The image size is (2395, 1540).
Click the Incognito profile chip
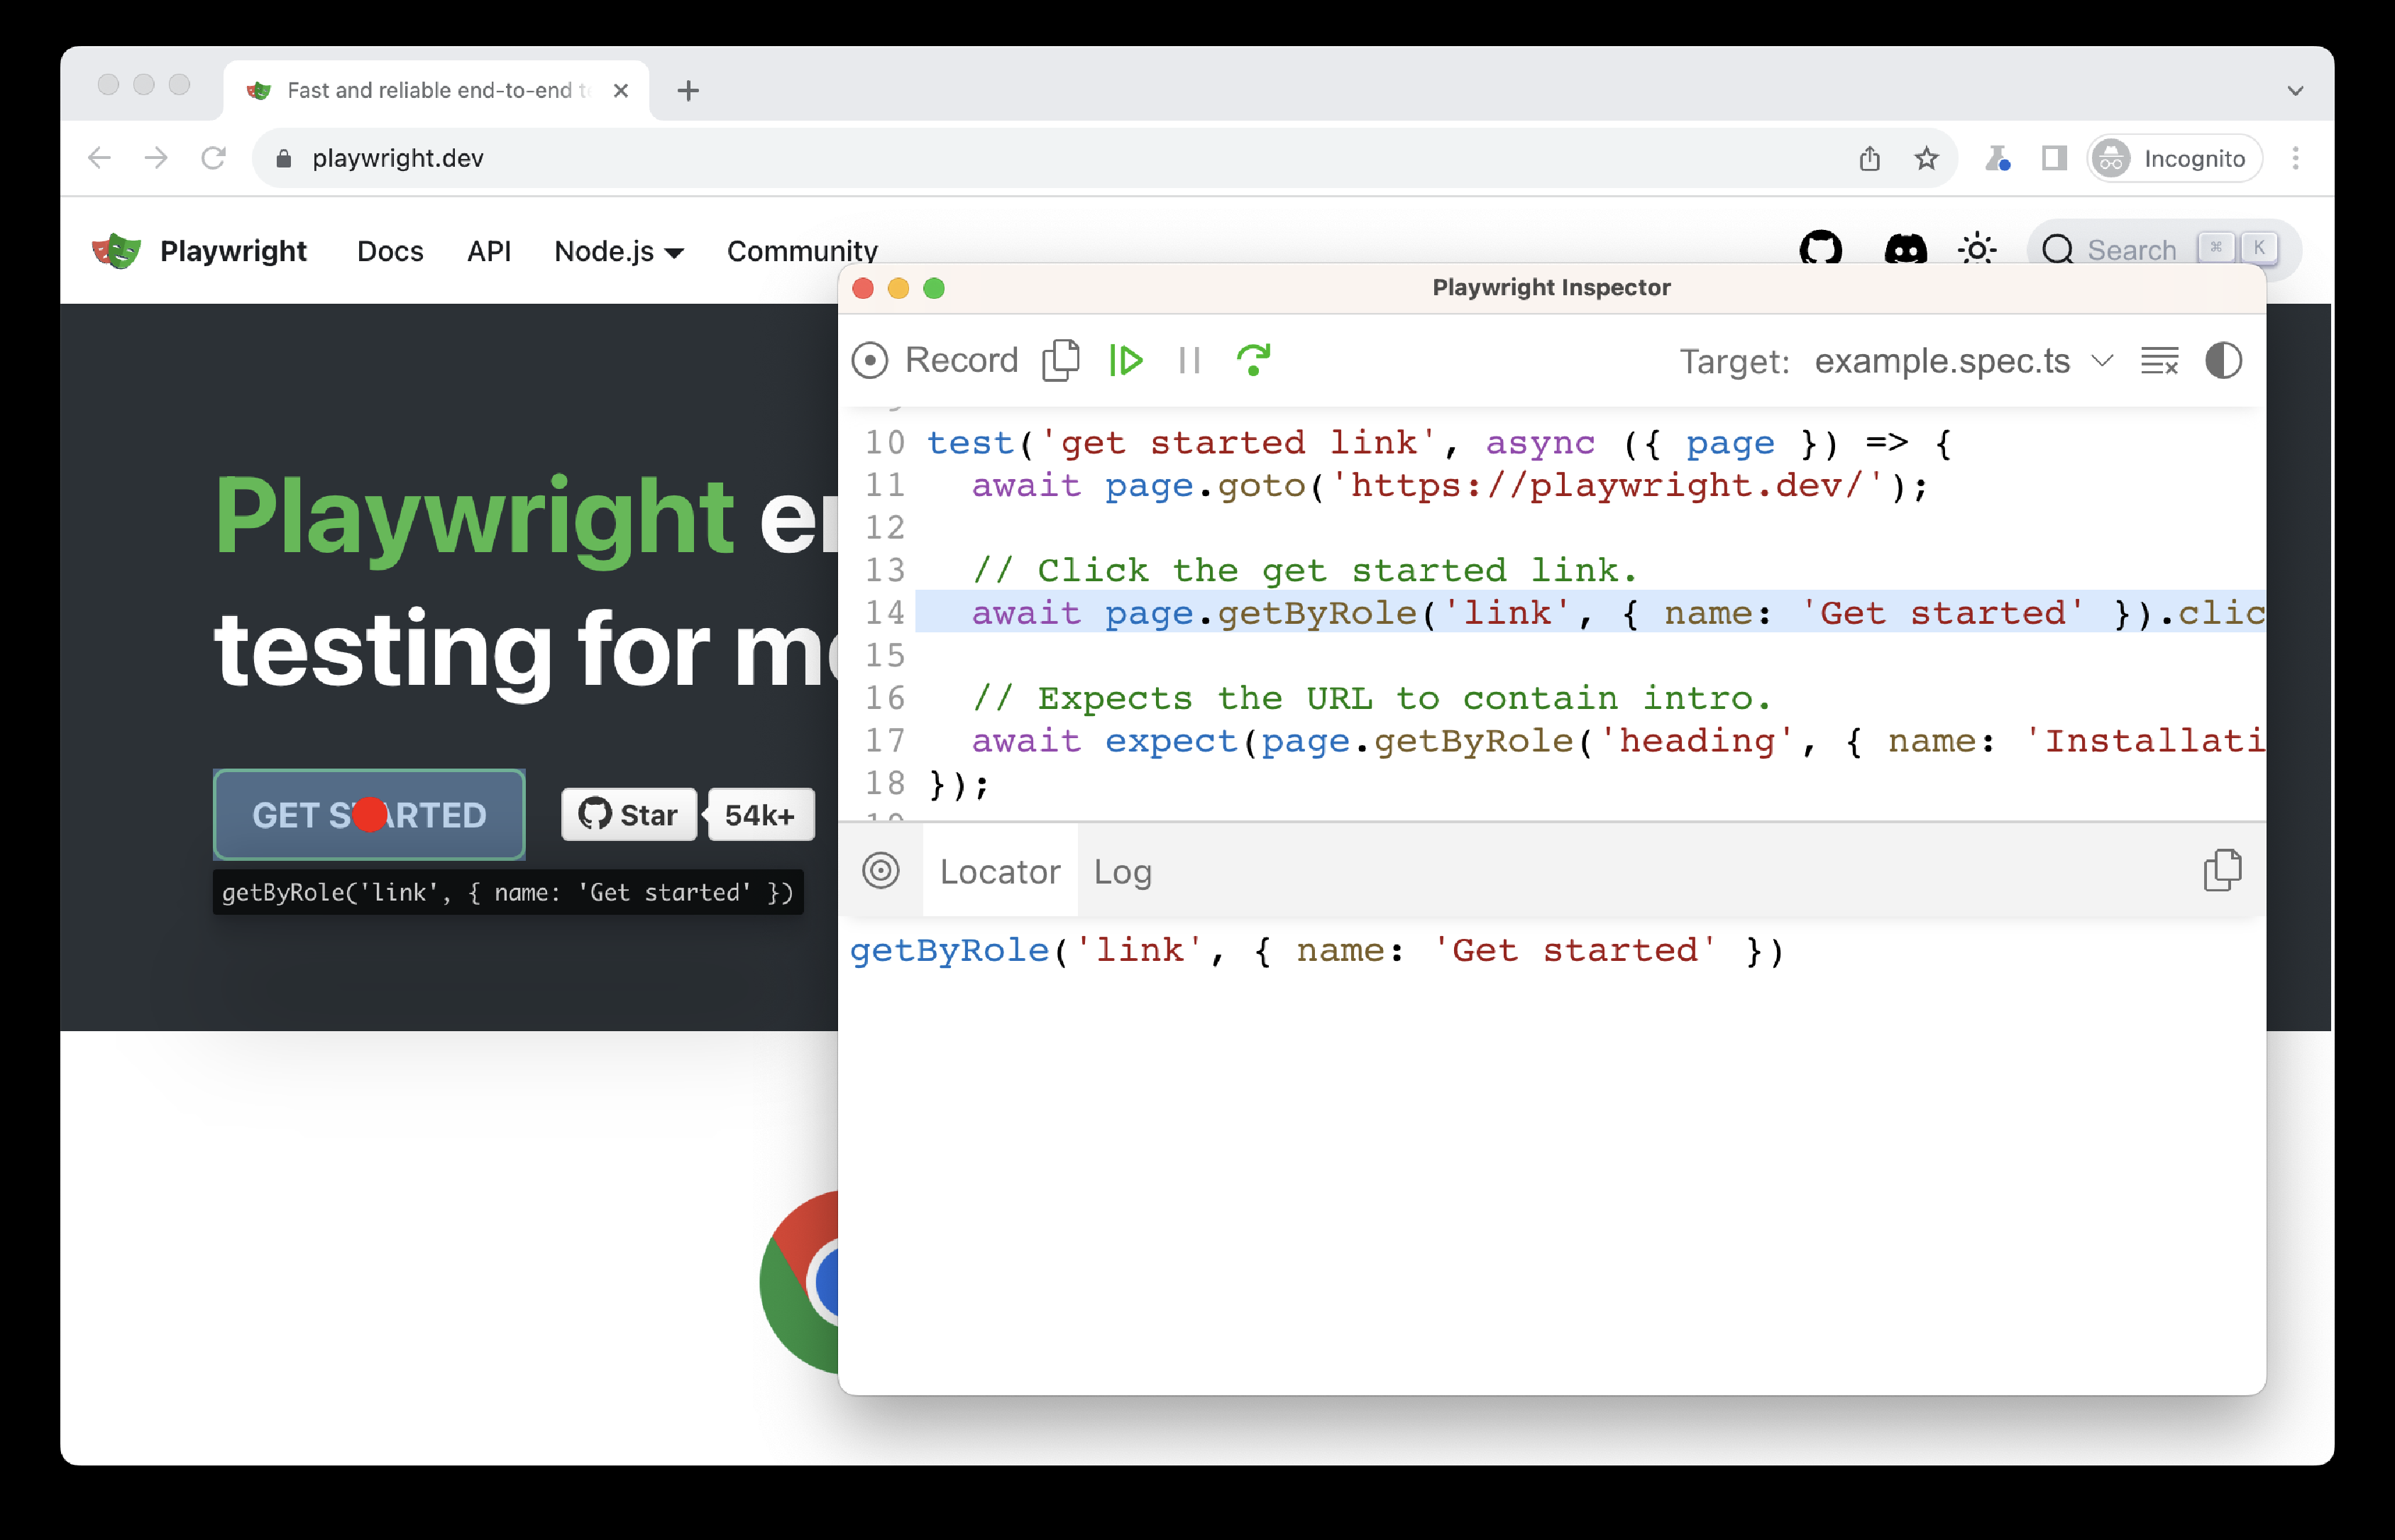coord(2175,158)
